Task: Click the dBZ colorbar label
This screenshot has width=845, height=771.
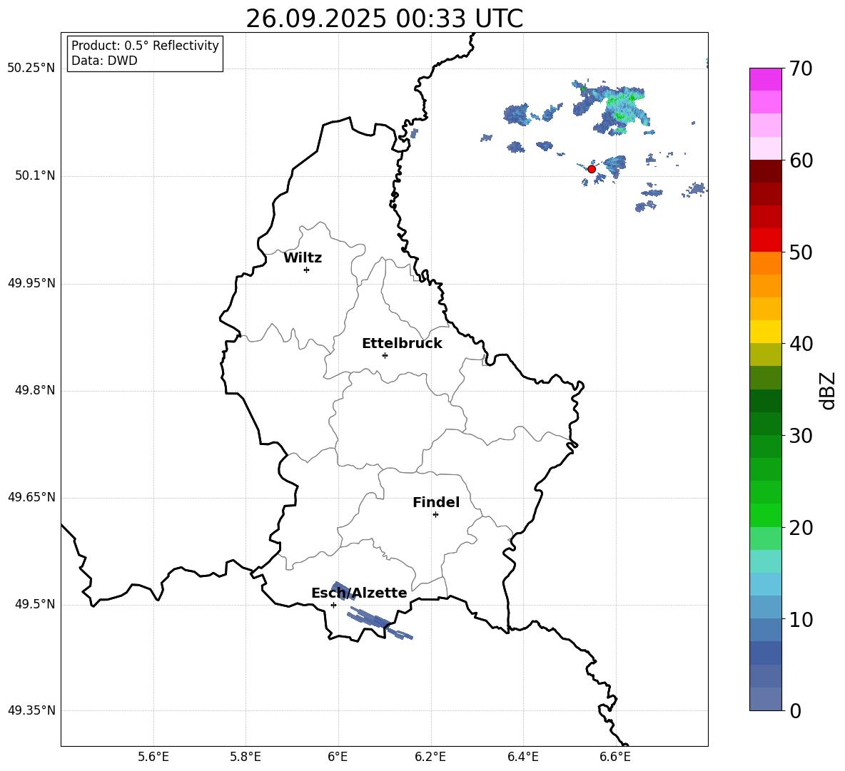Action: [826, 390]
